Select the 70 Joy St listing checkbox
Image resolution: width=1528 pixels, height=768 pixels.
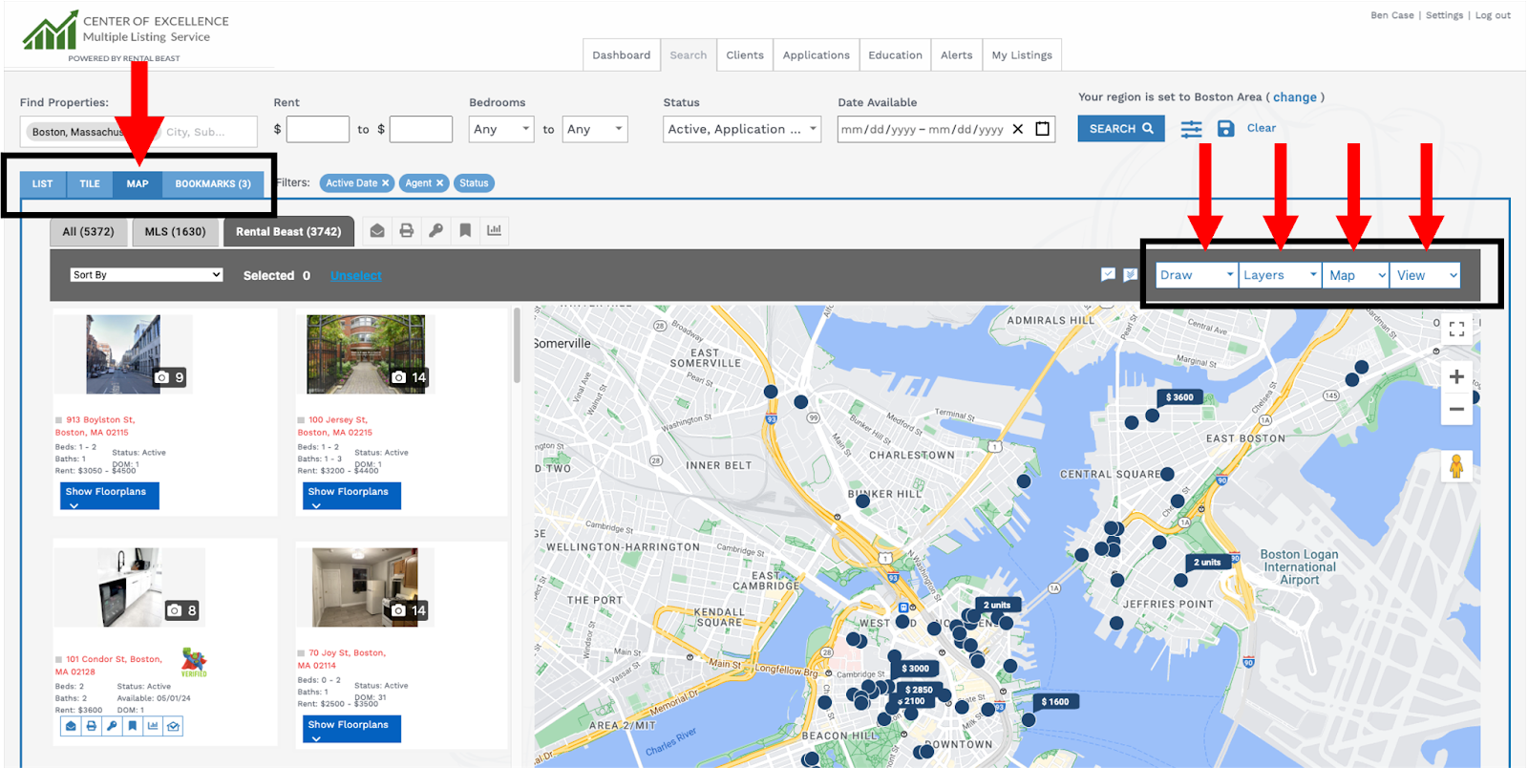(302, 653)
